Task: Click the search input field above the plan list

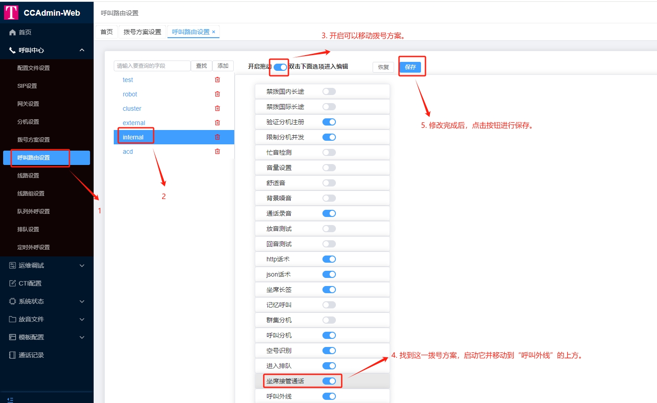Action: point(152,65)
